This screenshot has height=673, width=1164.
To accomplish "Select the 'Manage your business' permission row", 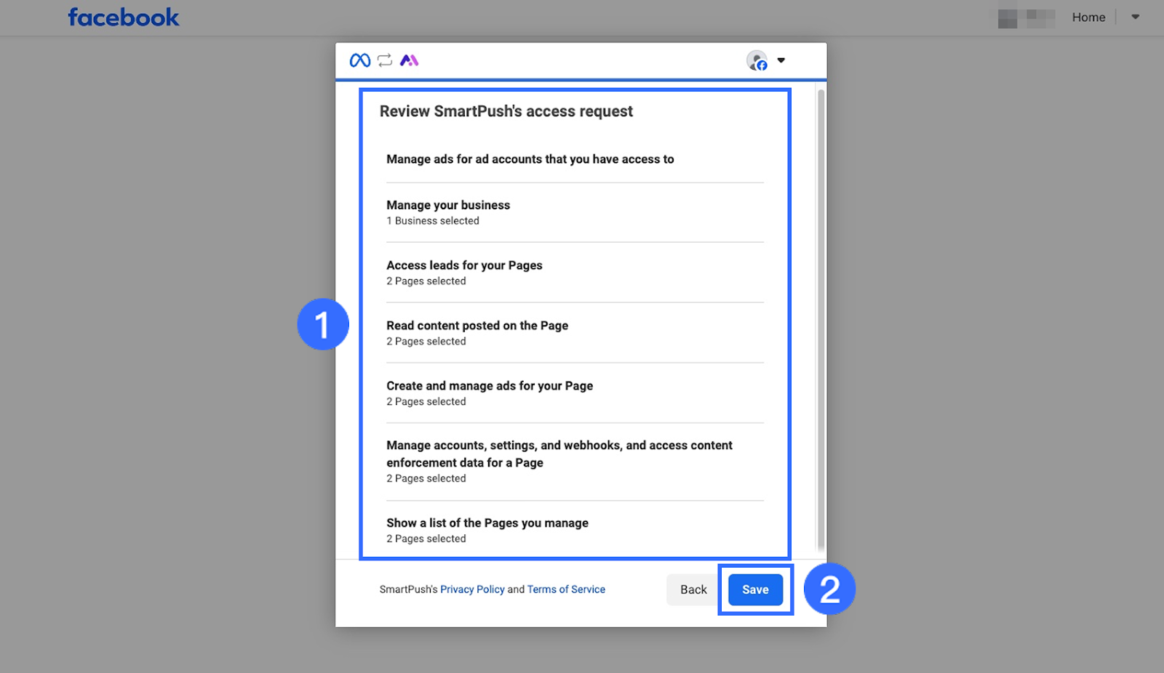I will [448, 212].
